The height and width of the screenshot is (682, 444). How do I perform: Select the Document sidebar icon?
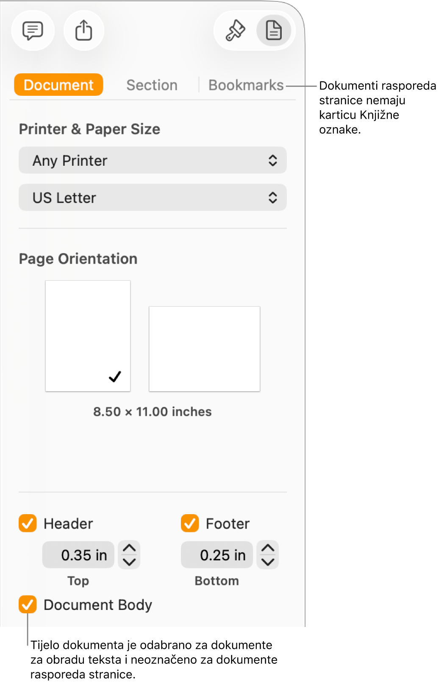(x=274, y=31)
